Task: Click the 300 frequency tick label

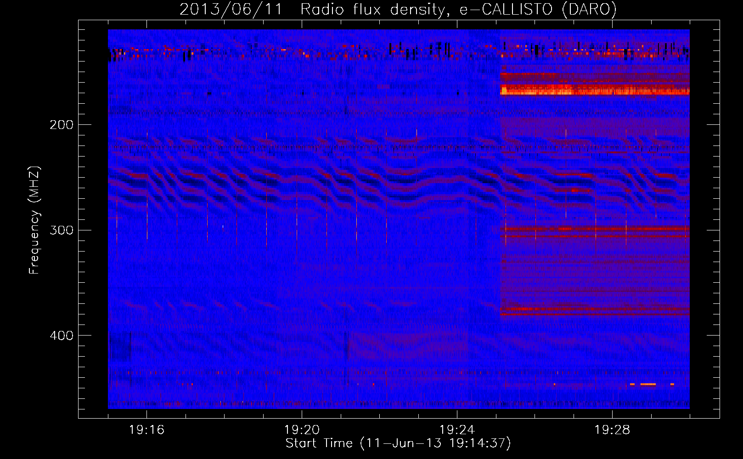Action: pos(62,230)
